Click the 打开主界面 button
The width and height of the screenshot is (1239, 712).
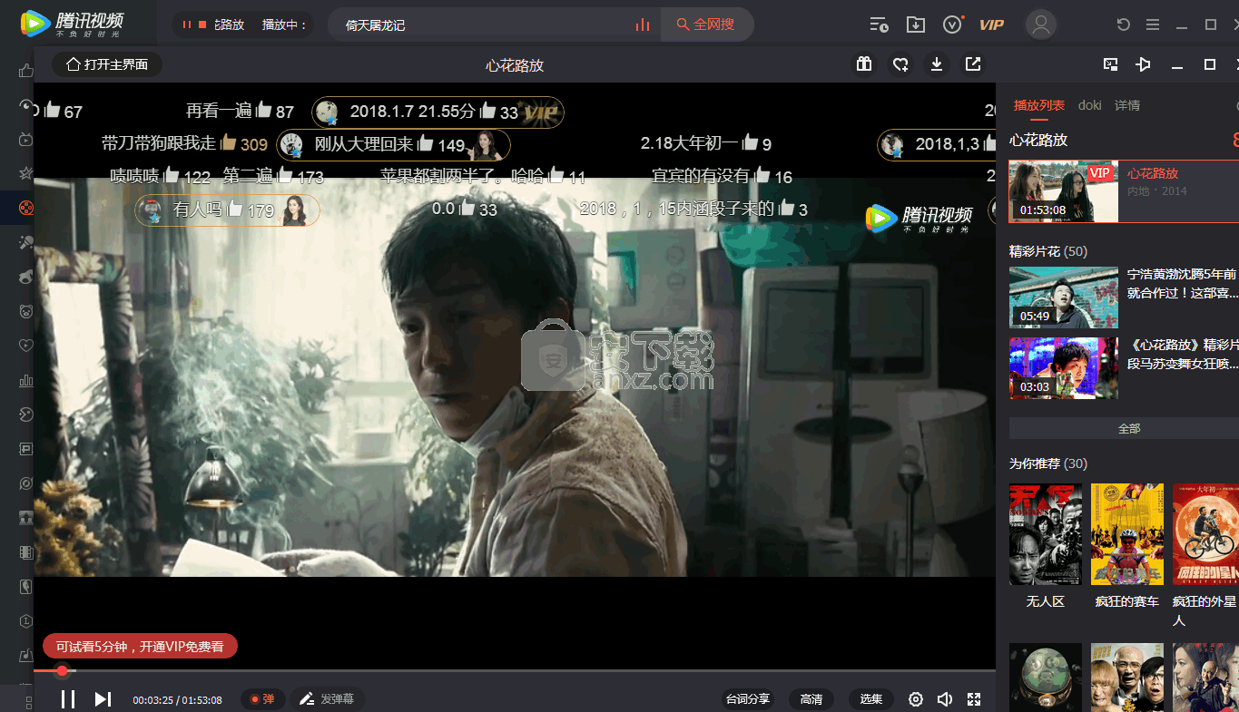pyautogui.click(x=107, y=64)
